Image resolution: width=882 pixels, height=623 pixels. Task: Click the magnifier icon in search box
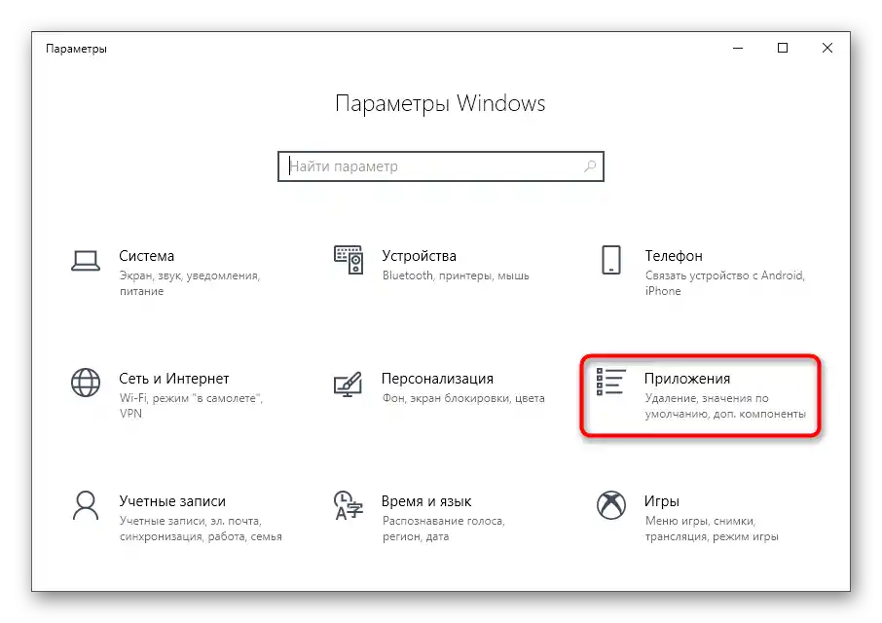(x=590, y=166)
